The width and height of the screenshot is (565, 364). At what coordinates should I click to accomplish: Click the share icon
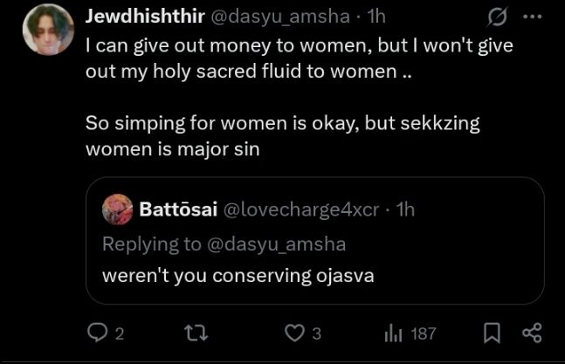[x=531, y=333]
